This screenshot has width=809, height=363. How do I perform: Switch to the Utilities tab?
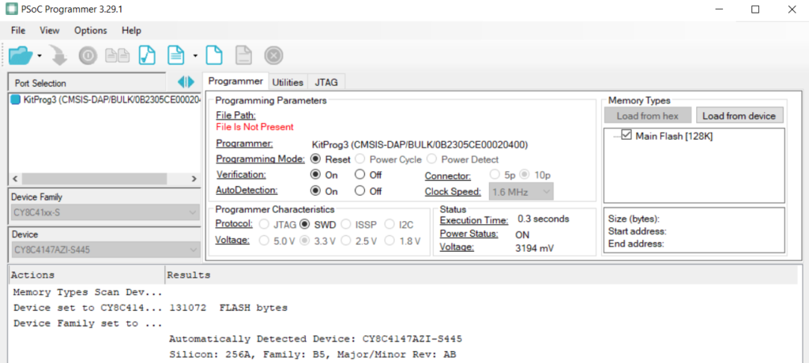click(288, 82)
